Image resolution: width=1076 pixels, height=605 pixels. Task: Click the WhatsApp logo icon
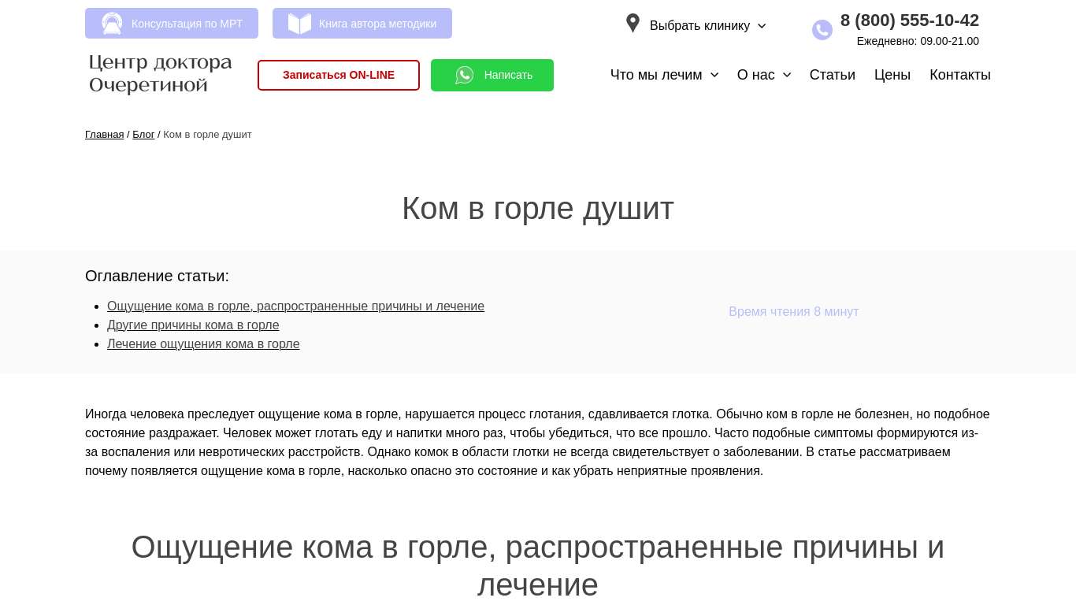click(465, 75)
